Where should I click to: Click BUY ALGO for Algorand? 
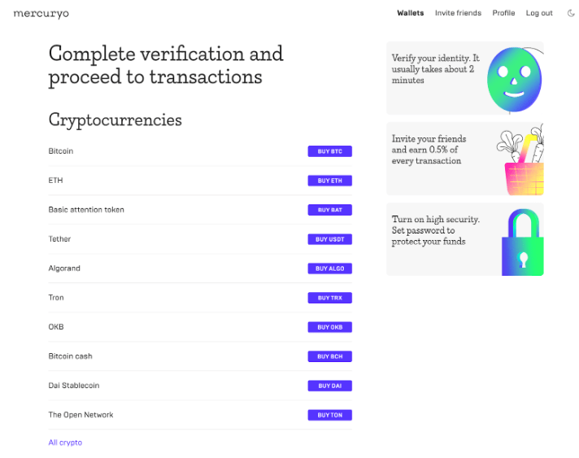coord(329,268)
